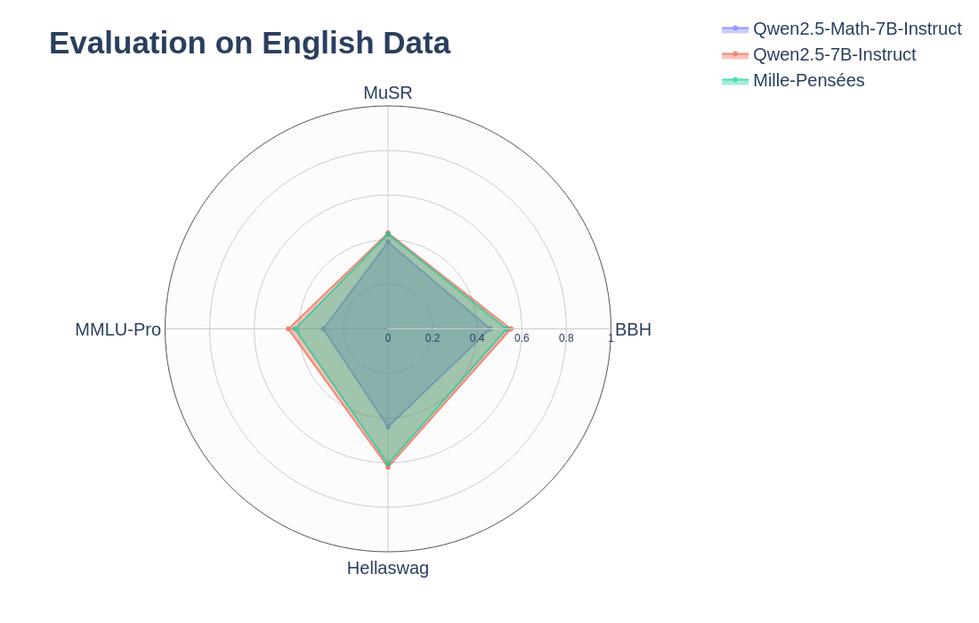This screenshot has width=979, height=623.
Task: Click the green legend color swatch
Action: coord(735,81)
